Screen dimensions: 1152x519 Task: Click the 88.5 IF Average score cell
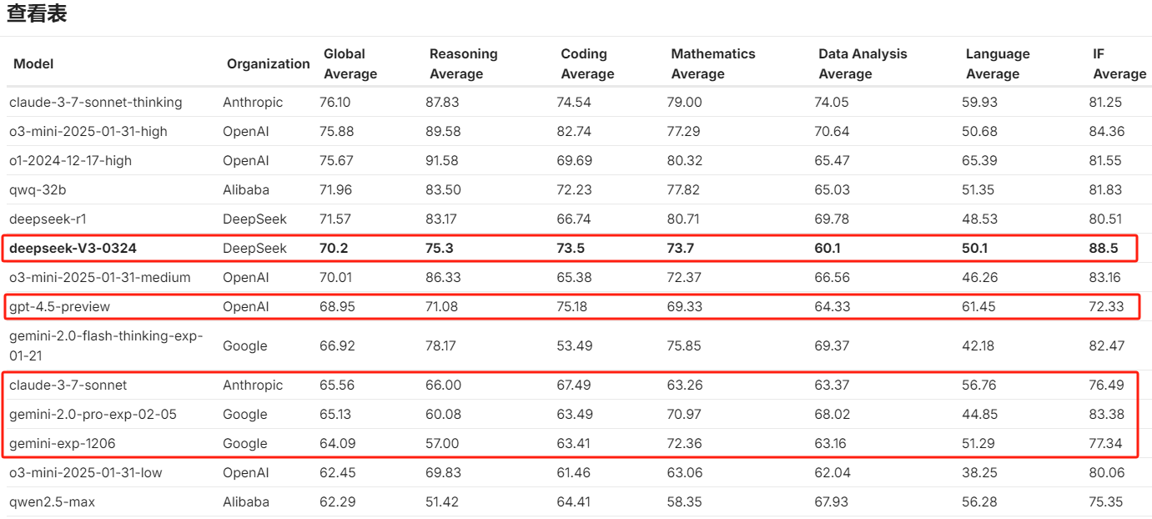coord(1104,248)
